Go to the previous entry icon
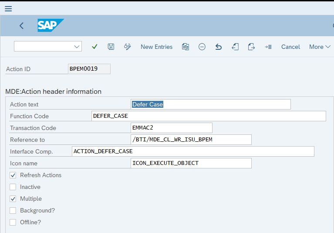This screenshot has height=233, width=334. coord(235,47)
